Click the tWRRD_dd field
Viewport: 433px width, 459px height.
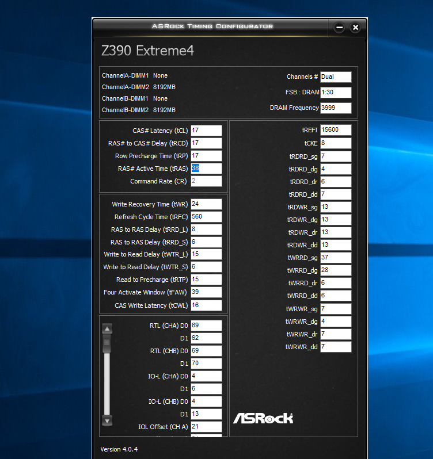coord(336,296)
